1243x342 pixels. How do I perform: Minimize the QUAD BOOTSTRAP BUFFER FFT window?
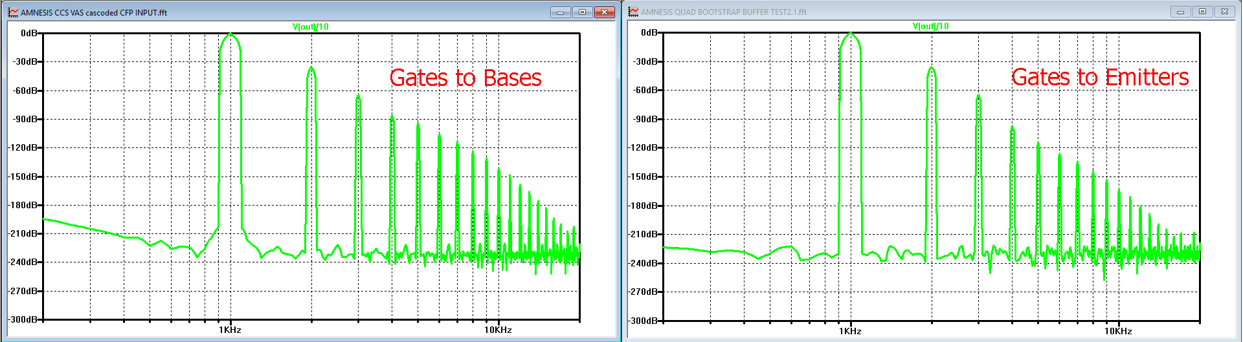[x=1180, y=12]
